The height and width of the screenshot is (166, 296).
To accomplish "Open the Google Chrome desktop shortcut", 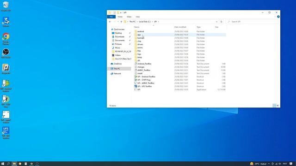I will click(x=6, y=39).
